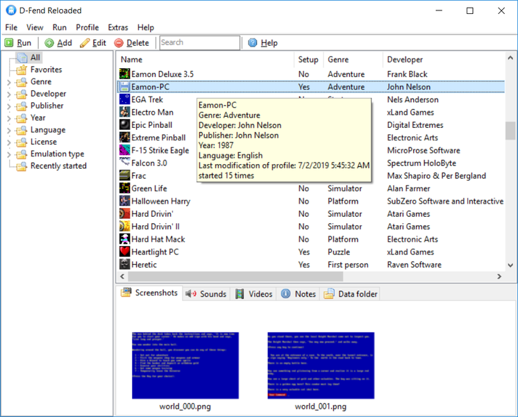Screen dimensions: 518x417
Task: Click the Puzzle genre cell
Action: point(339,252)
